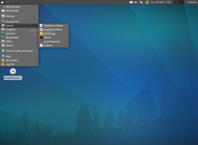Select the Log Out menu entry
The width and height of the screenshot is (198, 145).
pos(19,64)
